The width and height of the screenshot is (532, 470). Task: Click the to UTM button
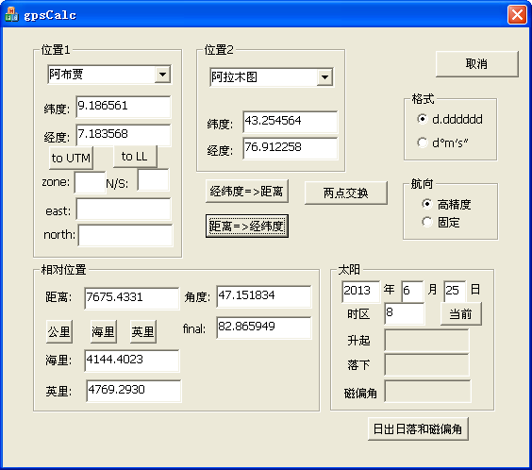[x=71, y=158]
